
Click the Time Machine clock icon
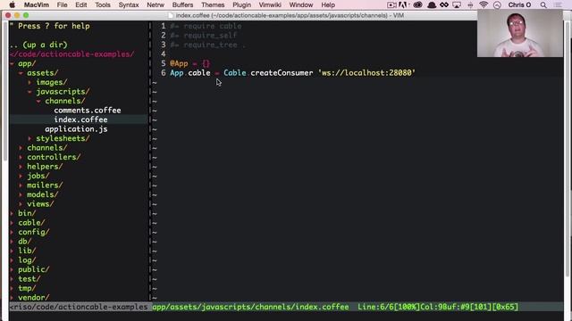497,4
